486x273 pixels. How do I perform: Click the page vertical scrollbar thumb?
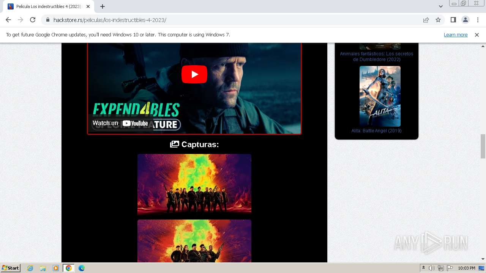[x=483, y=146]
